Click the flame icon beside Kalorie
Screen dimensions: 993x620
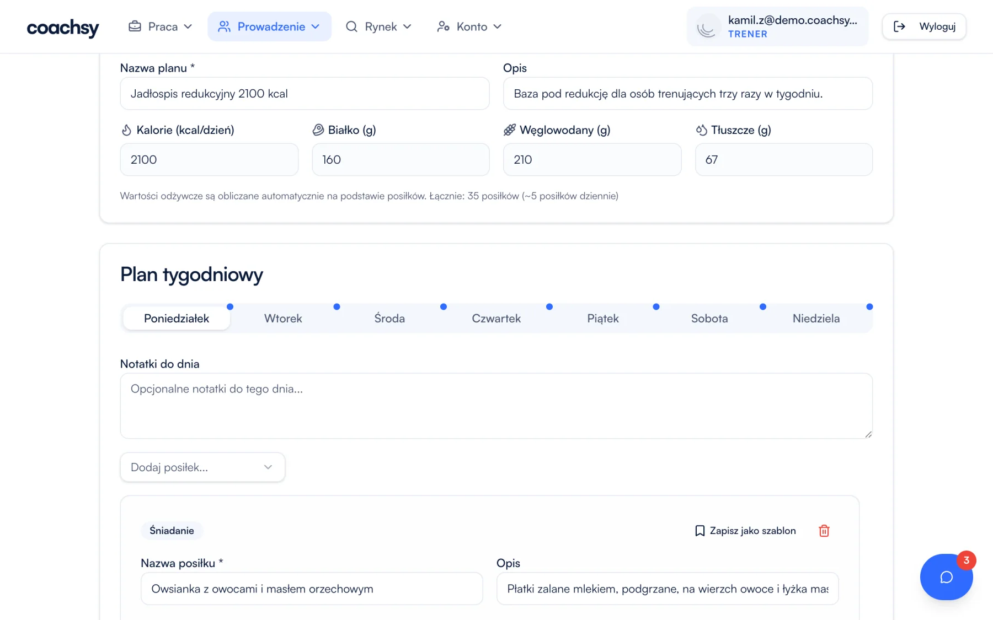[126, 130]
